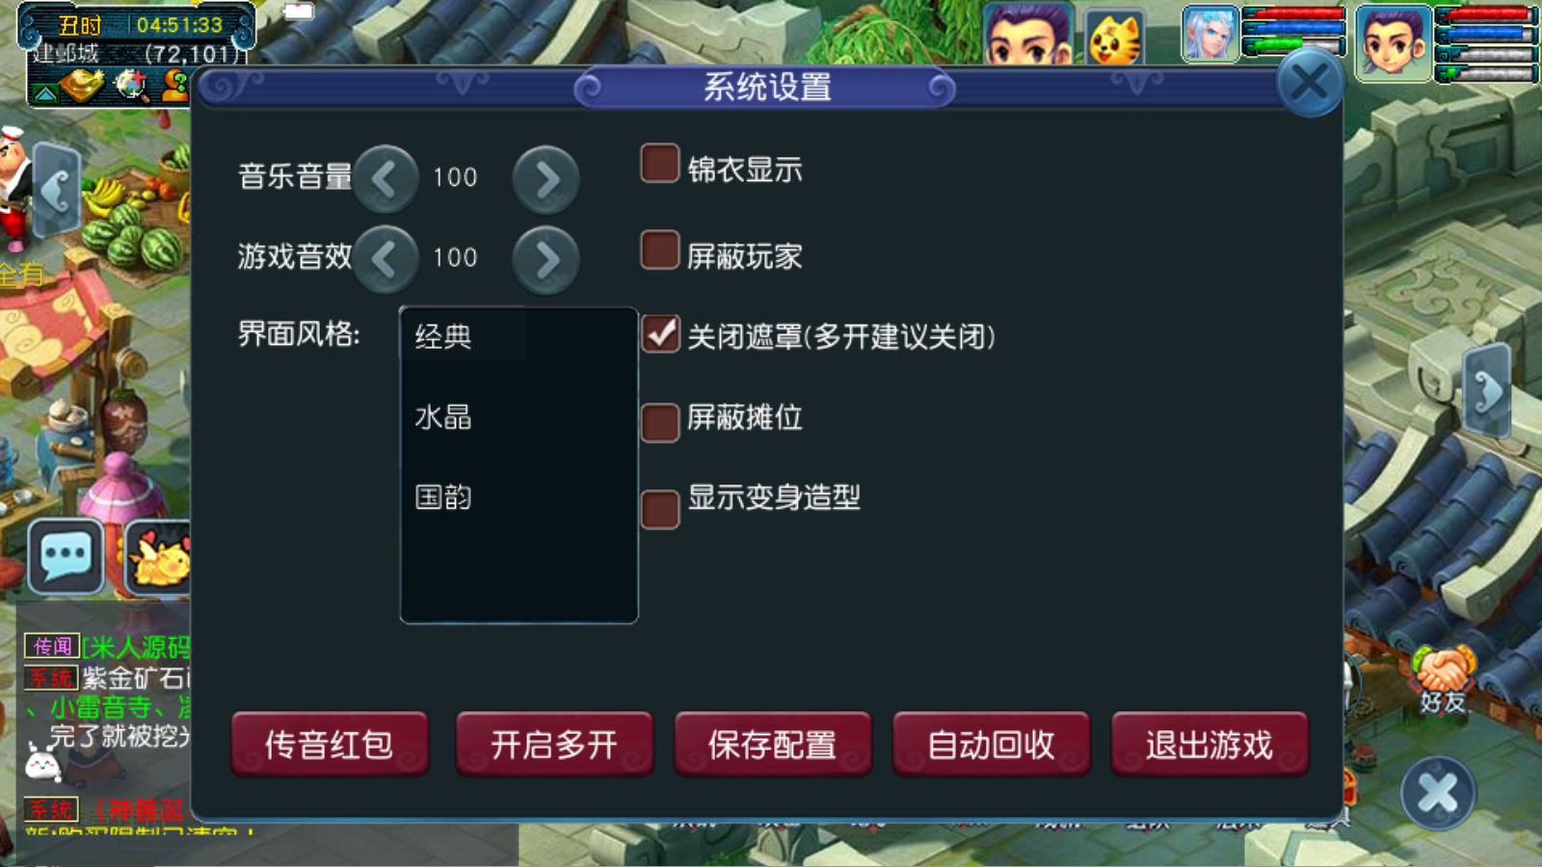Uncheck the 关闭遮罩 option
The image size is (1542, 867).
click(x=660, y=334)
